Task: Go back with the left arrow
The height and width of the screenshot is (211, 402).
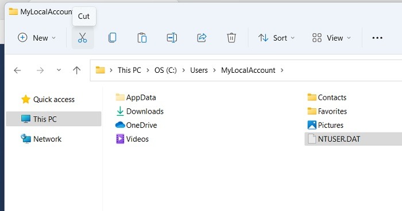Action: (17, 70)
